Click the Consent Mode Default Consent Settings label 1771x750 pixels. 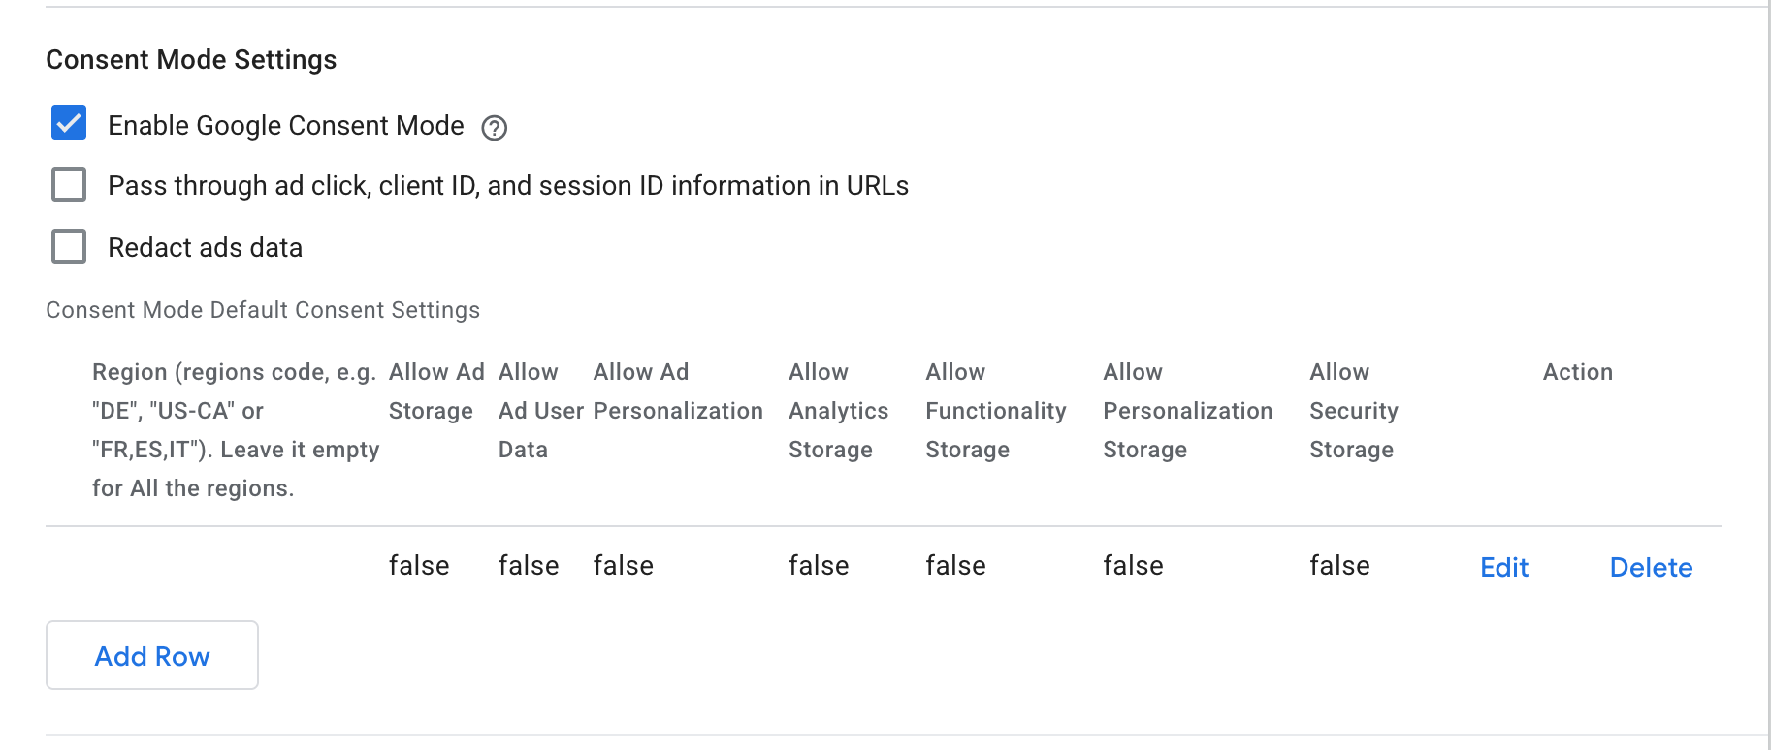[x=262, y=310]
